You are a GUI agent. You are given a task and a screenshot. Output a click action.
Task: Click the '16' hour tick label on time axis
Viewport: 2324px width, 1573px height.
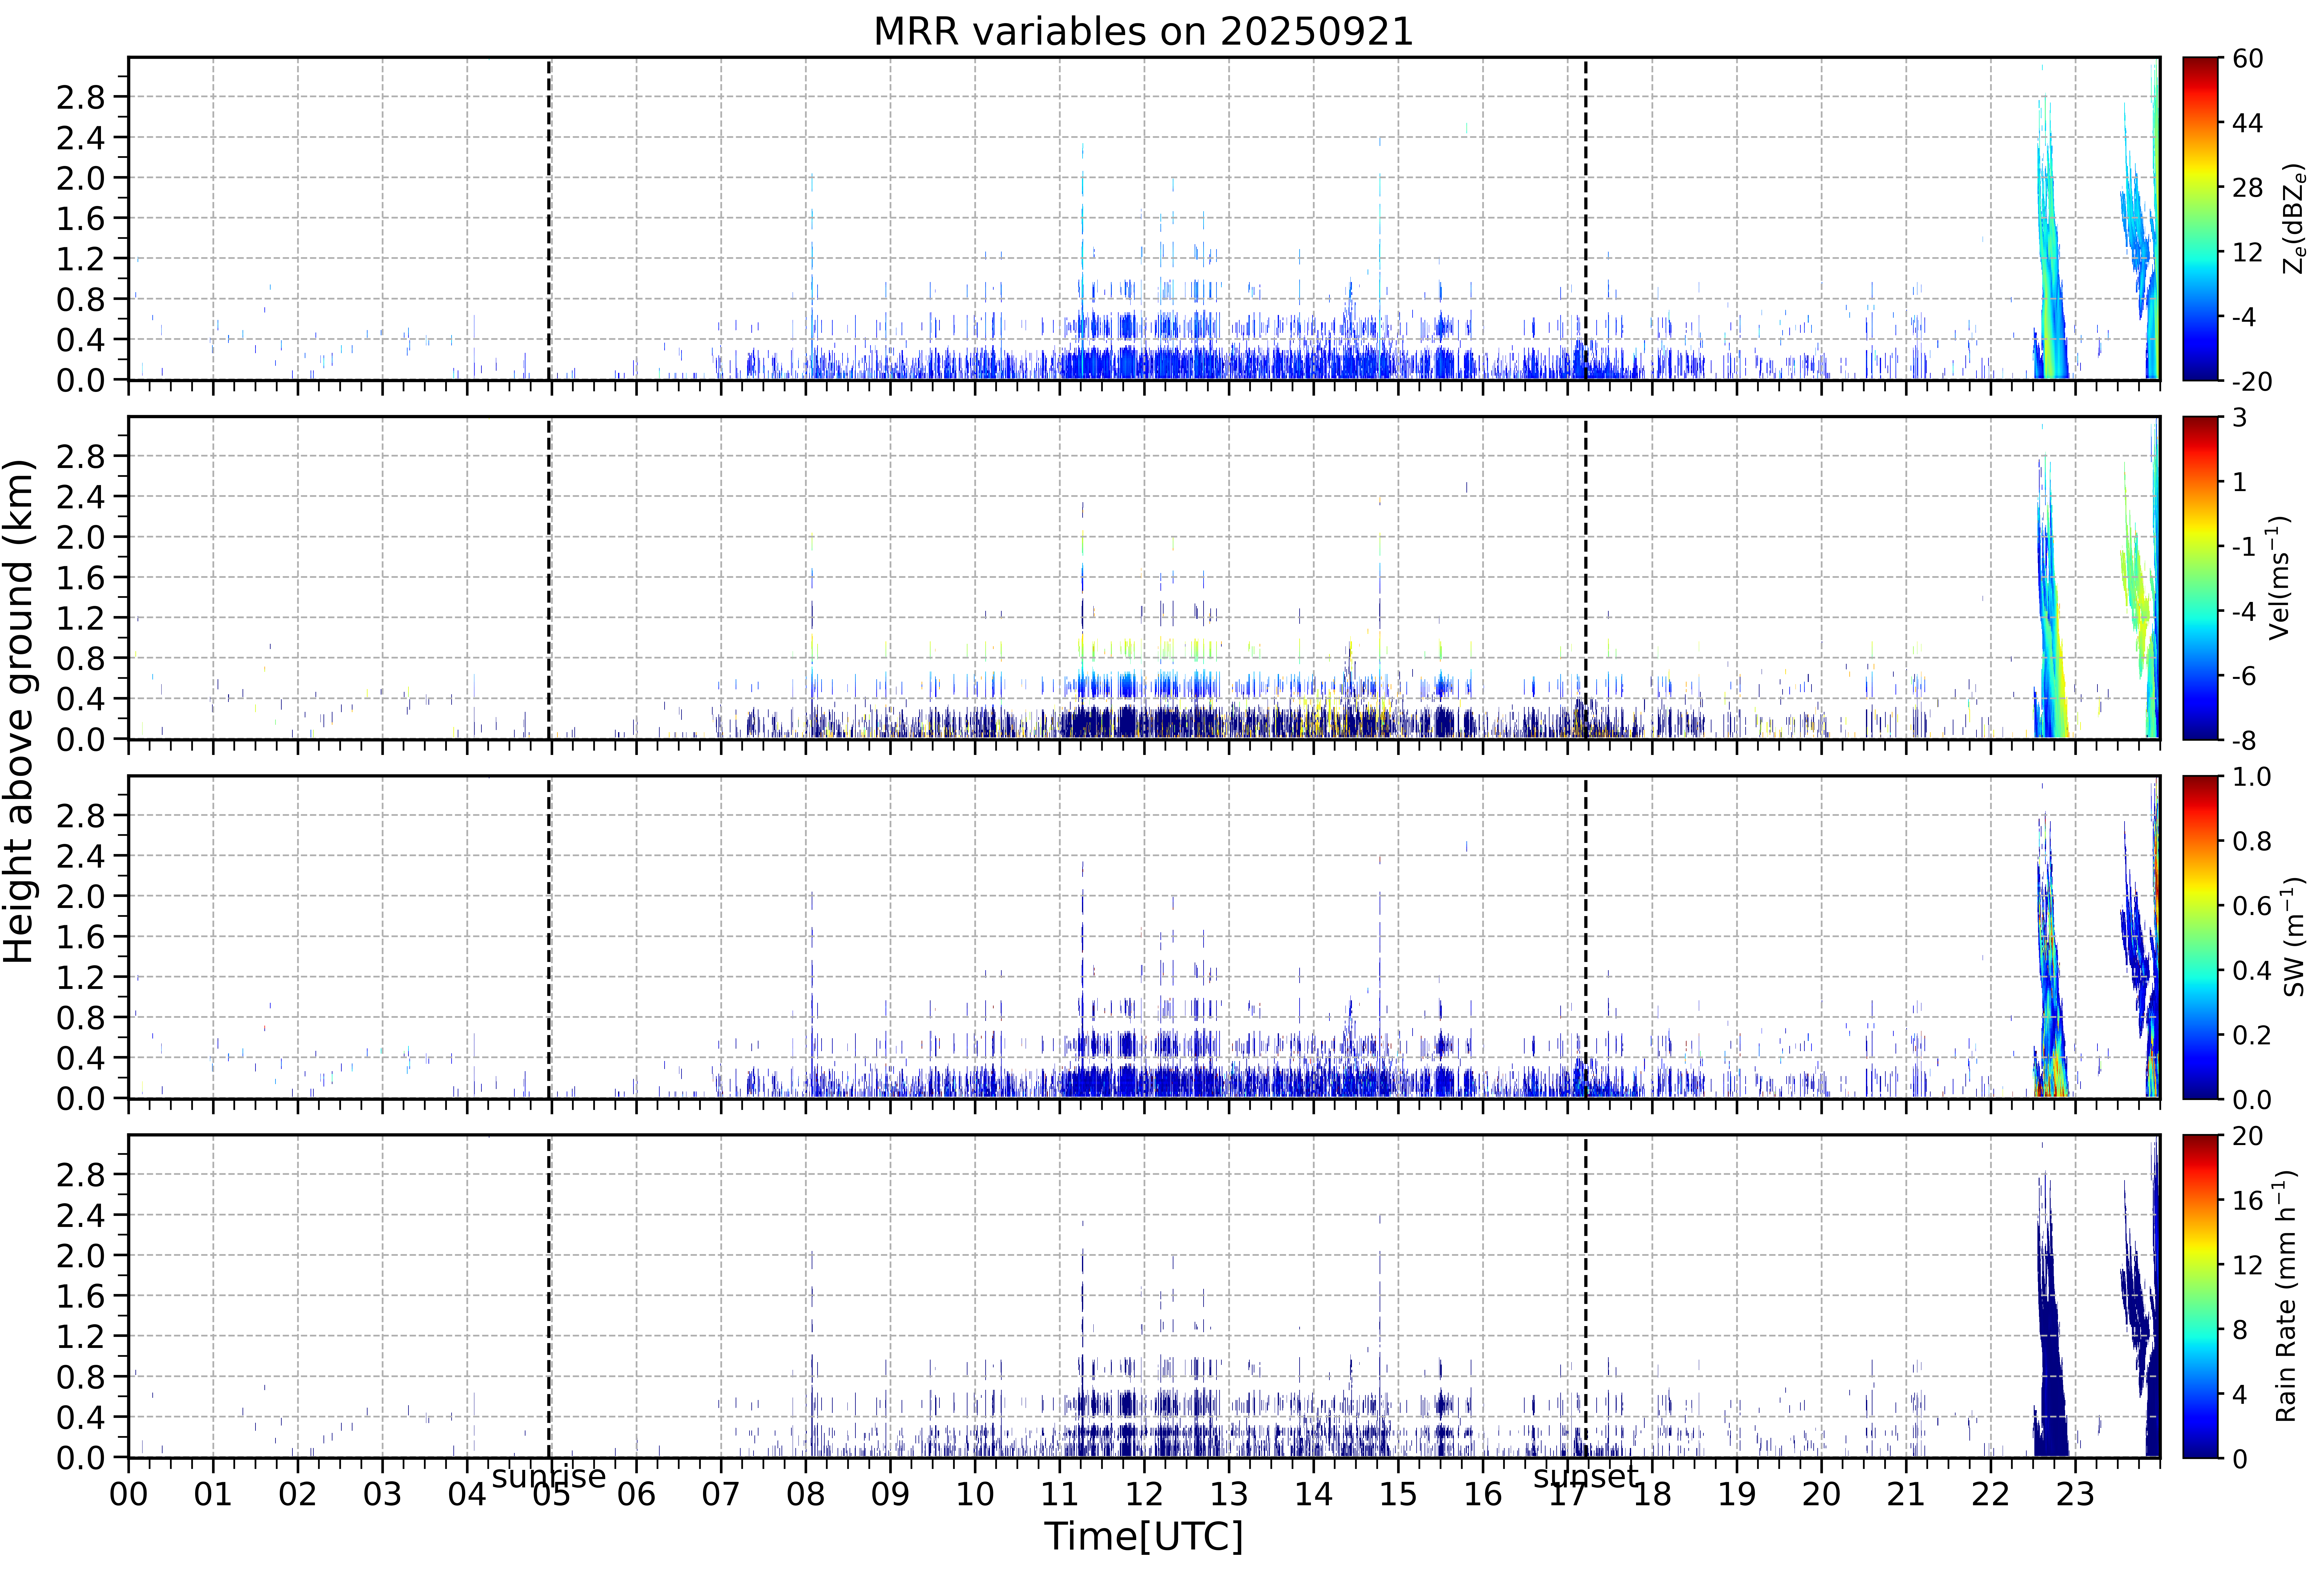pyautogui.click(x=1483, y=1494)
